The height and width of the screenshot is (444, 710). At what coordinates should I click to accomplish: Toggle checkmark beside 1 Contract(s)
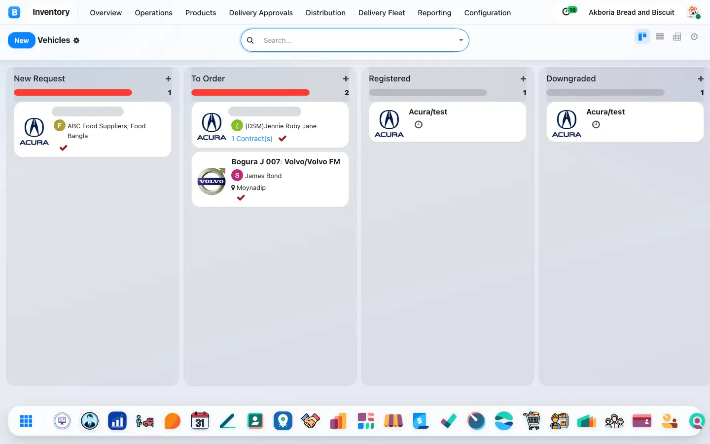click(283, 139)
